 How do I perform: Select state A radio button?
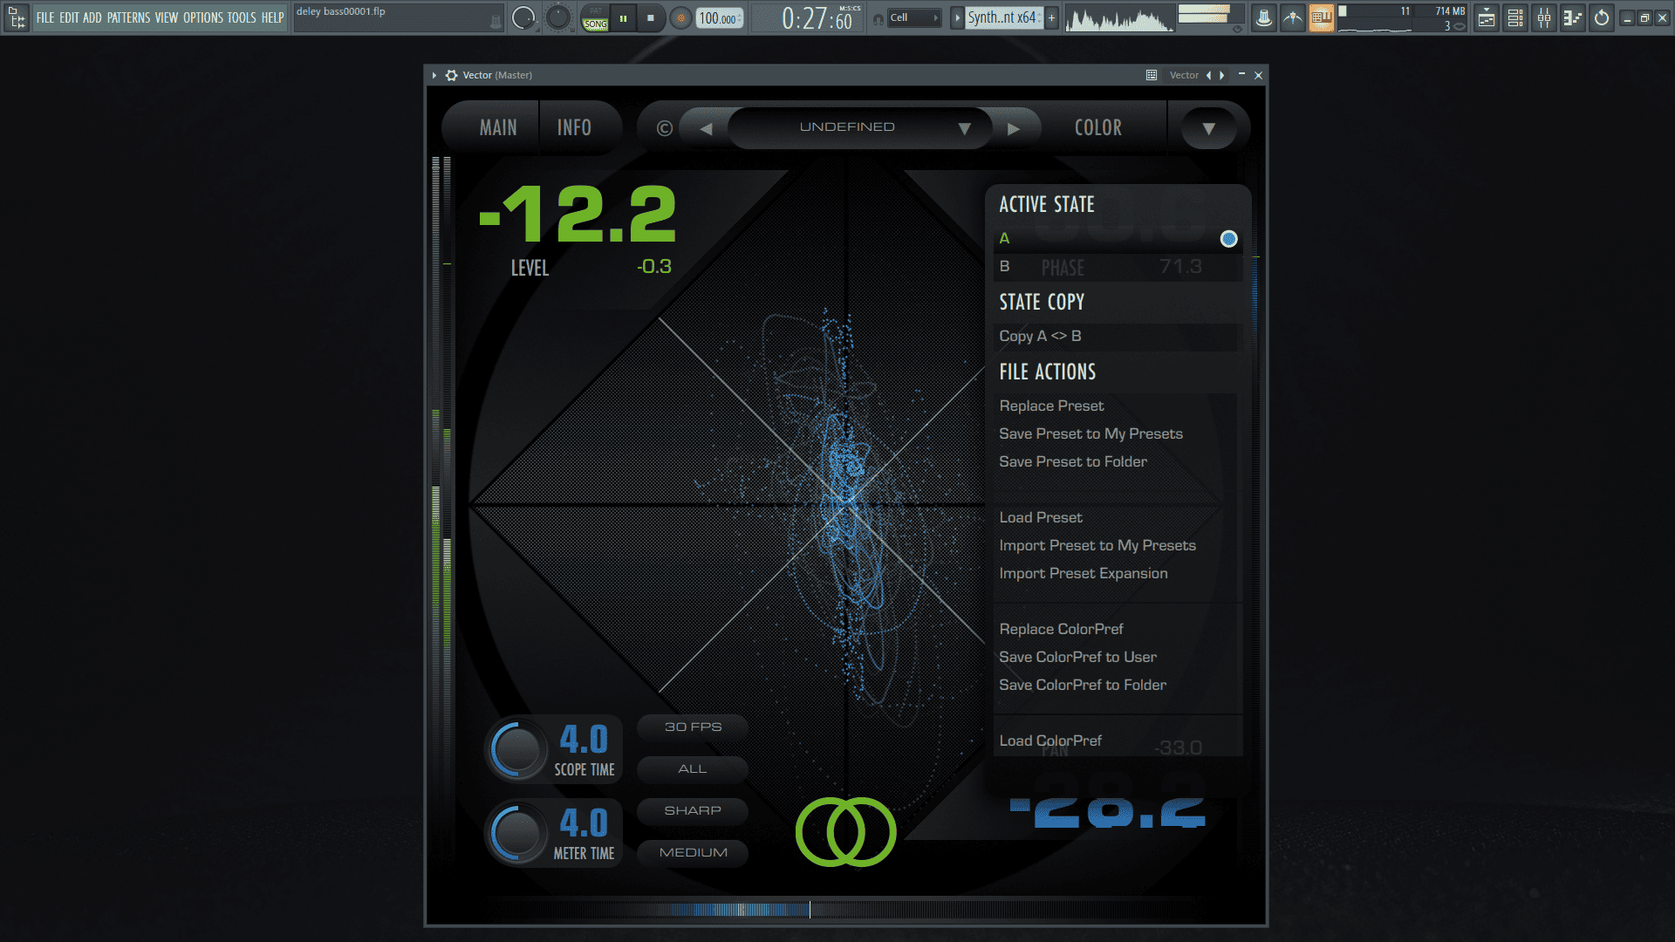(1228, 239)
